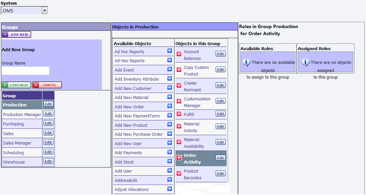Edit the Production Manager group
Image resolution: width=366 pixels, height=195 pixels.
pos(48,114)
